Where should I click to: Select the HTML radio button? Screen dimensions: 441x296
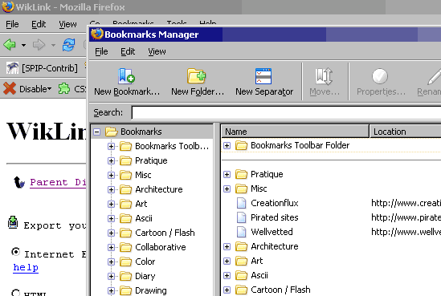[16, 292]
